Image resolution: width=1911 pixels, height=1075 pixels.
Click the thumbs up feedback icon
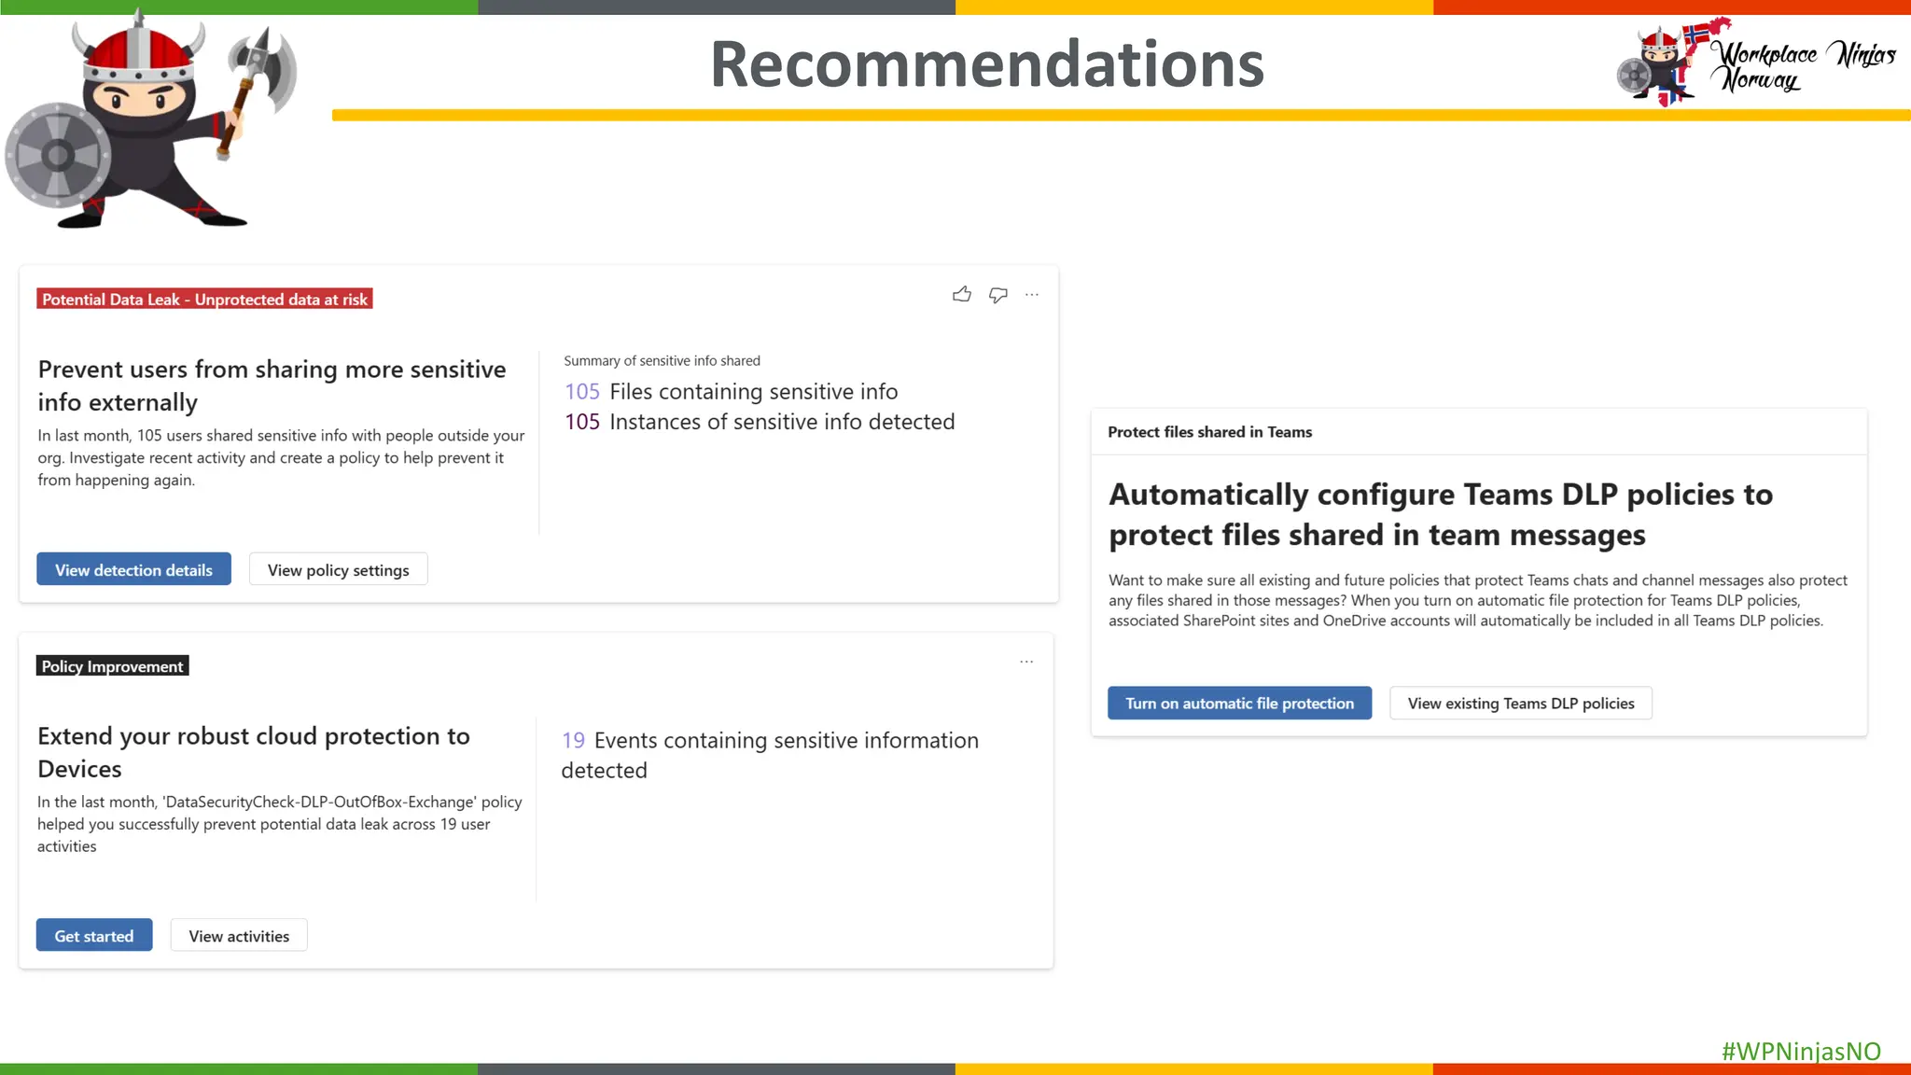click(x=962, y=295)
